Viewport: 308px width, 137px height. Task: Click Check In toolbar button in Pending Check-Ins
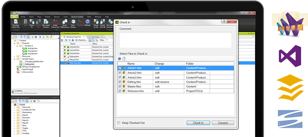(81, 40)
